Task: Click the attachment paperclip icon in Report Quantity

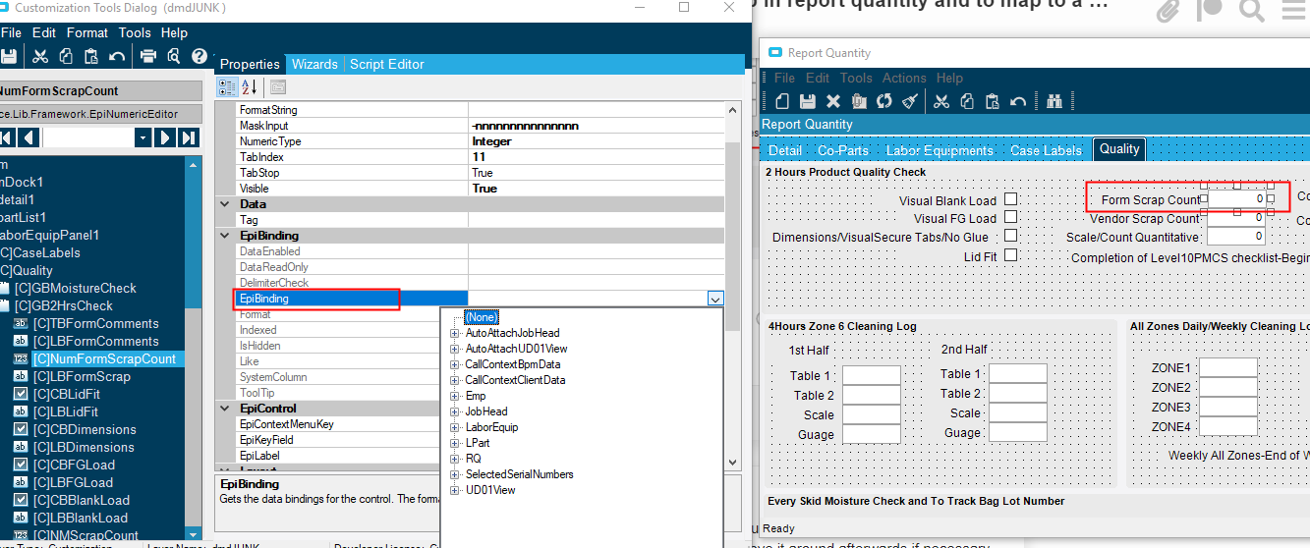Action: click(859, 101)
